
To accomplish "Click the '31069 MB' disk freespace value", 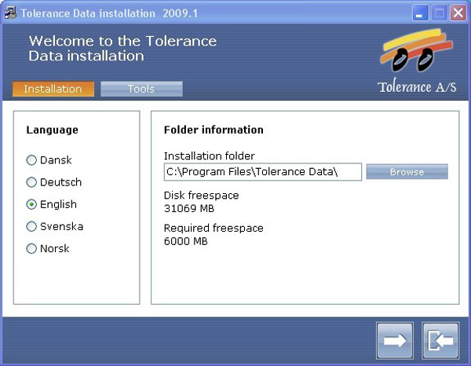I will (189, 209).
